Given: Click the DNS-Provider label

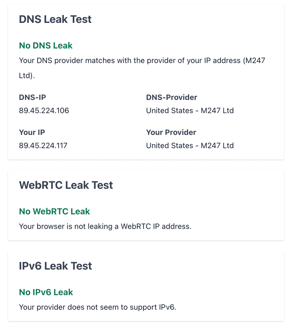Looking at the screenshot, I should tap(172, 97).
